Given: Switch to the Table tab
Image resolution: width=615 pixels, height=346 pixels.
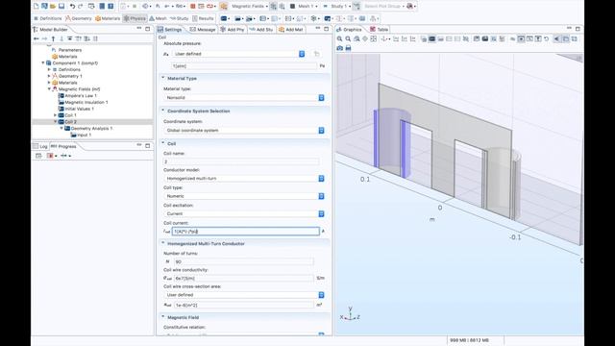Looking at the screenshot, I should [x=379, y=30].
